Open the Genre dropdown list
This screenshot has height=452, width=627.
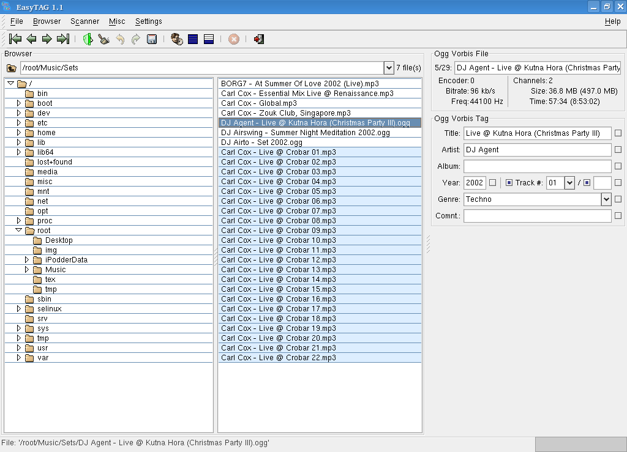coord(606,199)
